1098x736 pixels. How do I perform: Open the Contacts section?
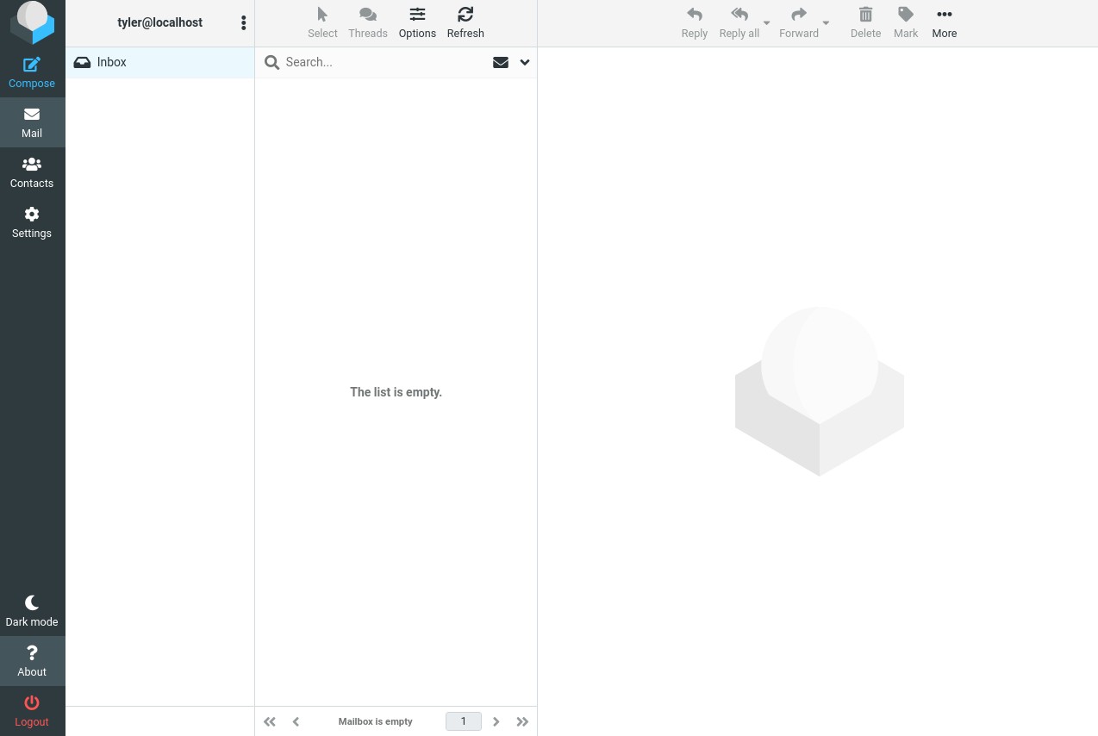[x=32, y=165]
